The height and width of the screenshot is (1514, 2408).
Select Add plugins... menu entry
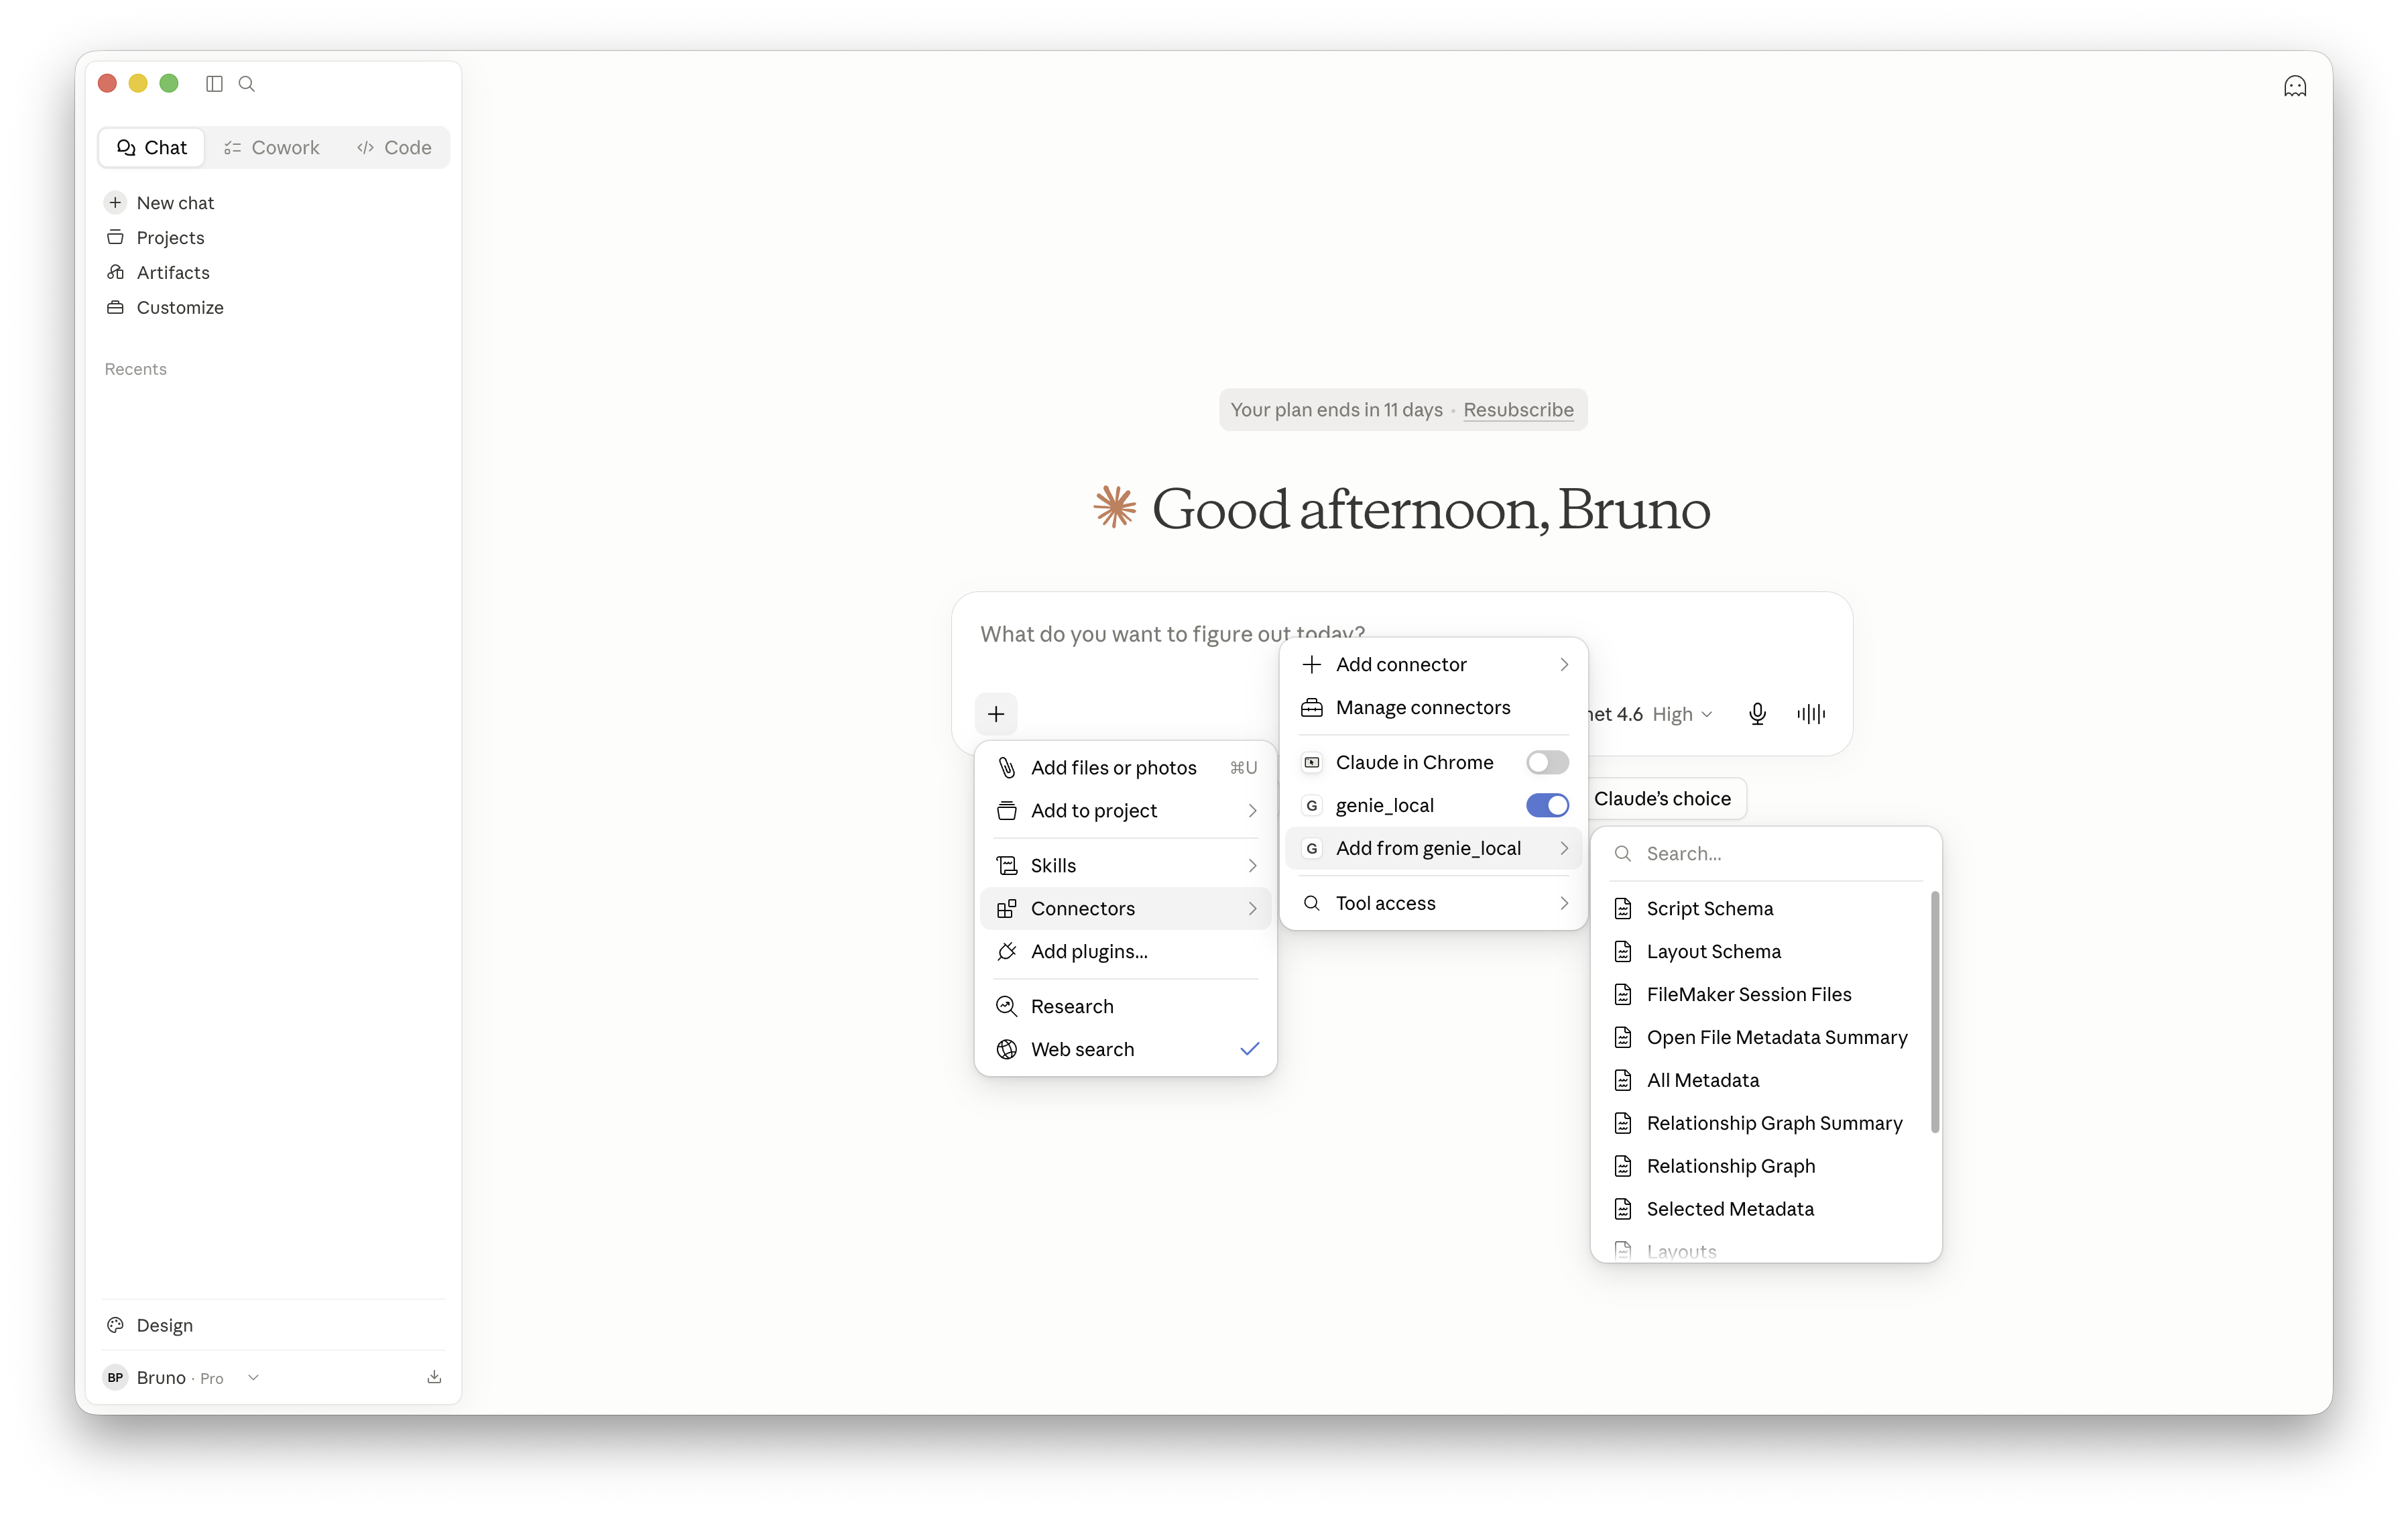[1126, 952]
